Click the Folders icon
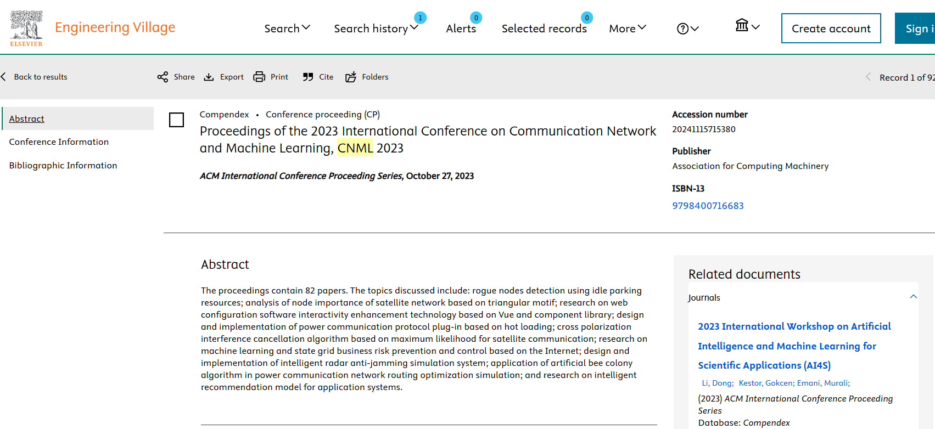Image resolution: width=935 pixels, height=429 pixels. 351,77
